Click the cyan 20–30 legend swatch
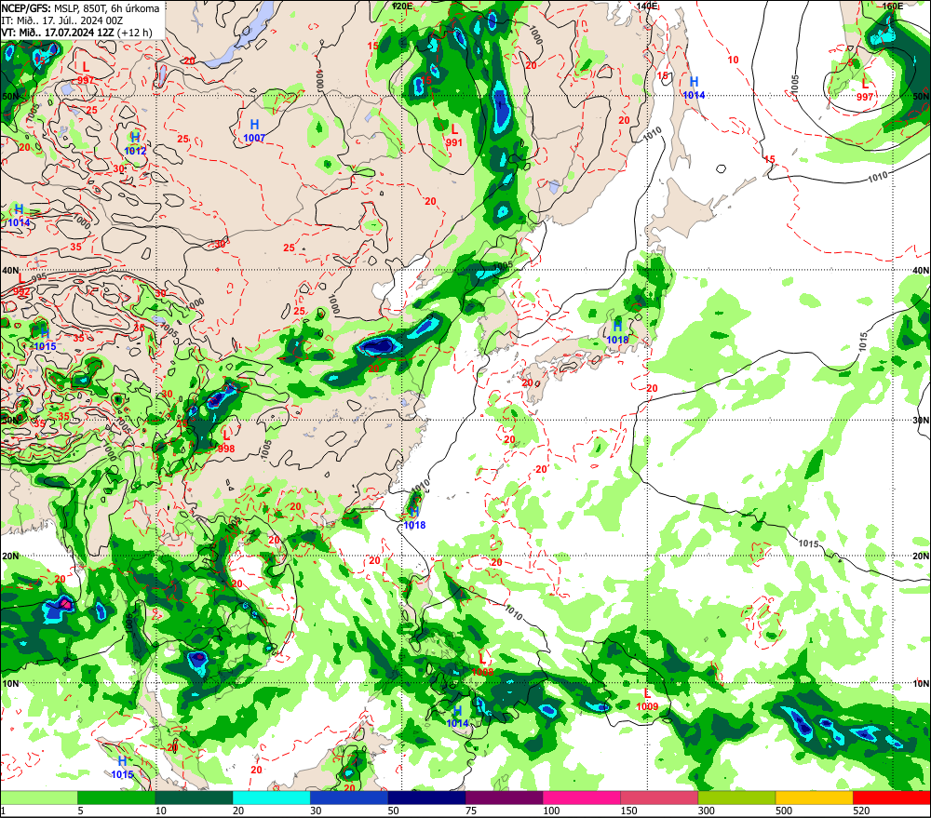The height and width of the screenshot is (818, 931). [271, 798]
